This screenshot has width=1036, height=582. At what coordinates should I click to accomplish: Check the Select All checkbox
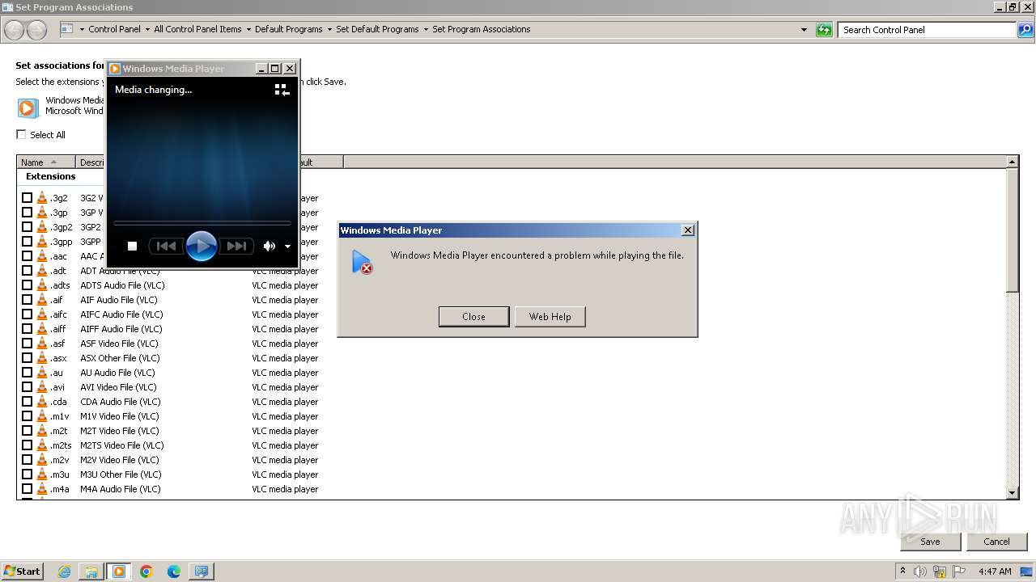tap(22, 134)
